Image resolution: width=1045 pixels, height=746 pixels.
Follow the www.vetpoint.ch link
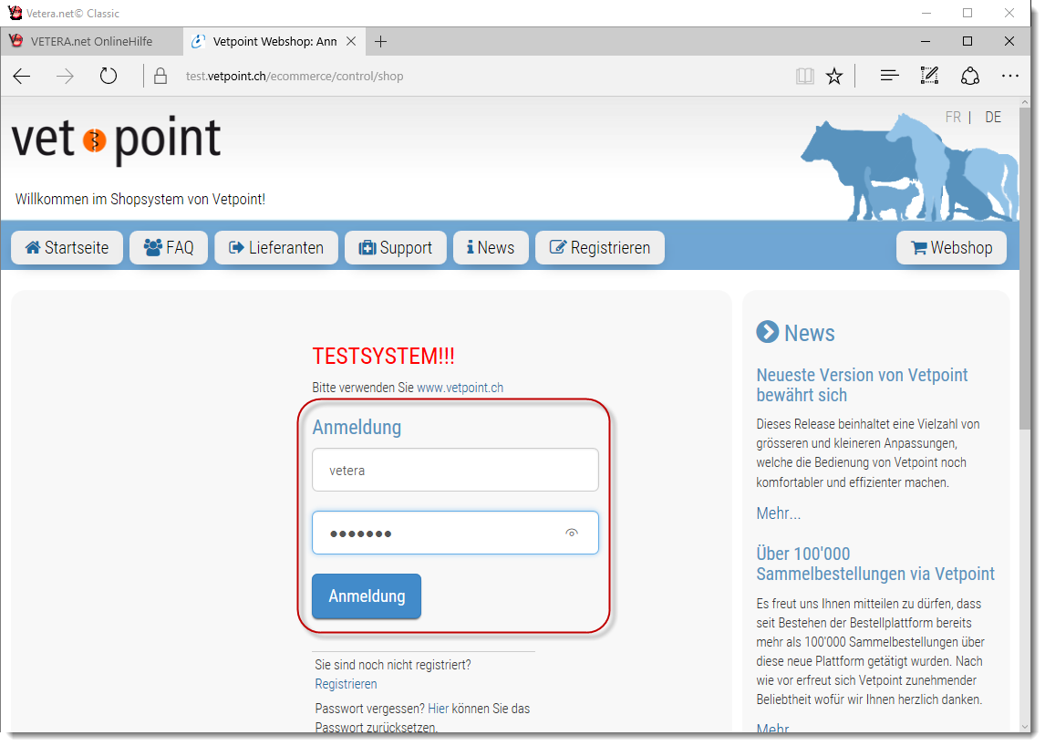click(460, 388)
